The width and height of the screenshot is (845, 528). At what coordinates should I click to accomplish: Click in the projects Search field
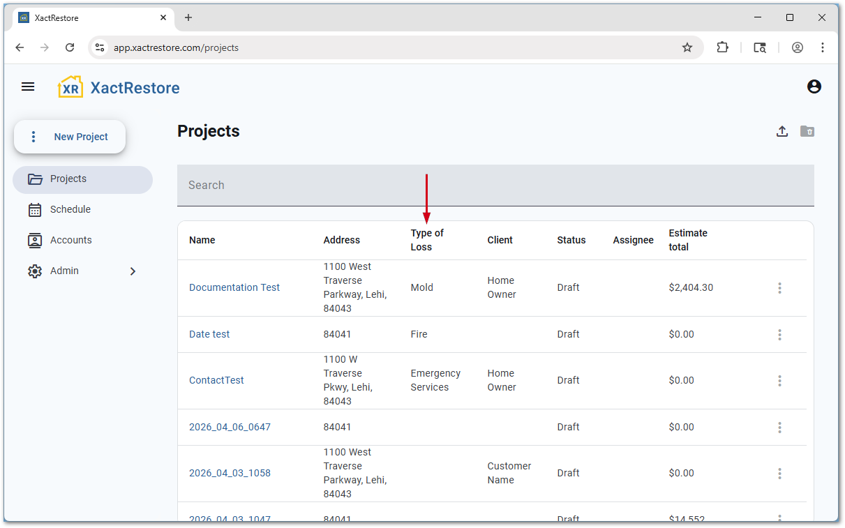click(x=495, y=186)
